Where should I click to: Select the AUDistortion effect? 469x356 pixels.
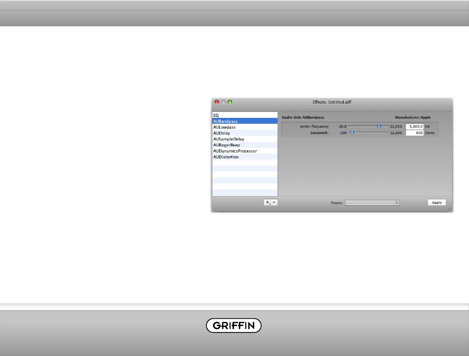245,157
